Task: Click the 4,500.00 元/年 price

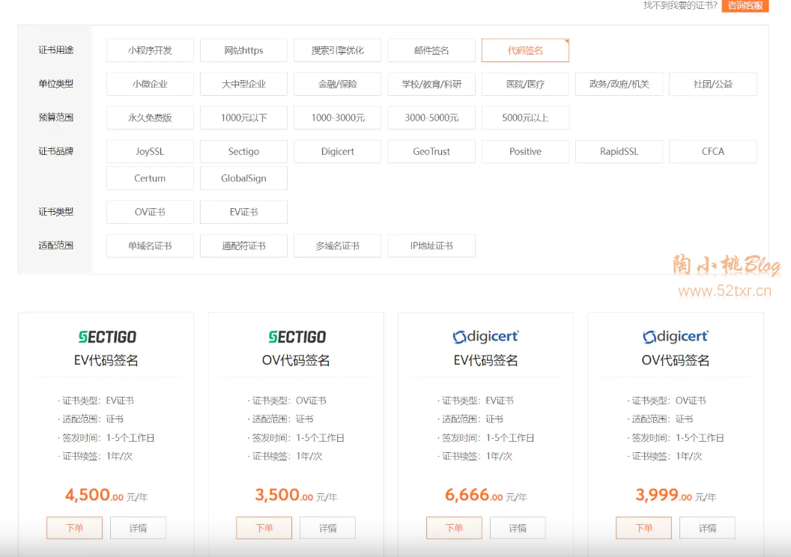Action: [x=106, y=495]
